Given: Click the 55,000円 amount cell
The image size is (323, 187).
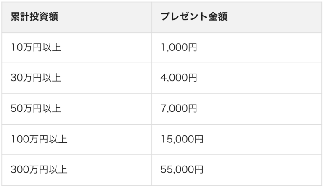Looking at the screenshot, I should coord(182,170).
